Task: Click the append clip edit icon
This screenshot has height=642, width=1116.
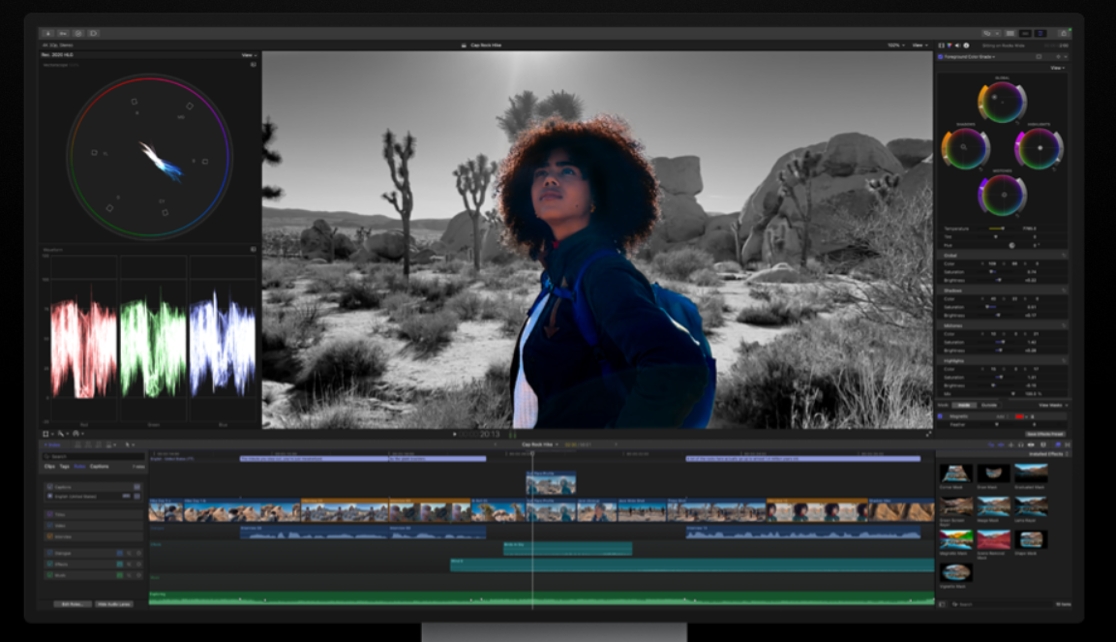Action: [x=99, y=444]
